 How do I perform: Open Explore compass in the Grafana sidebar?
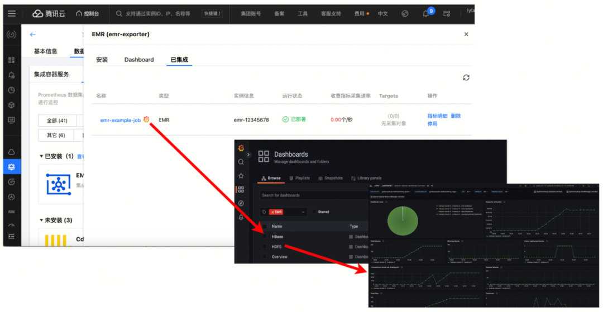click(x=241, y=203)
